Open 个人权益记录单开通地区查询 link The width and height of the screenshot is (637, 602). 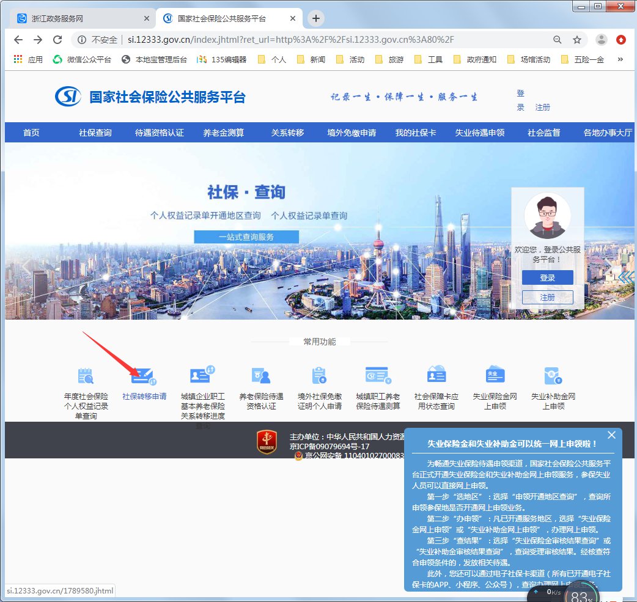[x=205, y=216]
